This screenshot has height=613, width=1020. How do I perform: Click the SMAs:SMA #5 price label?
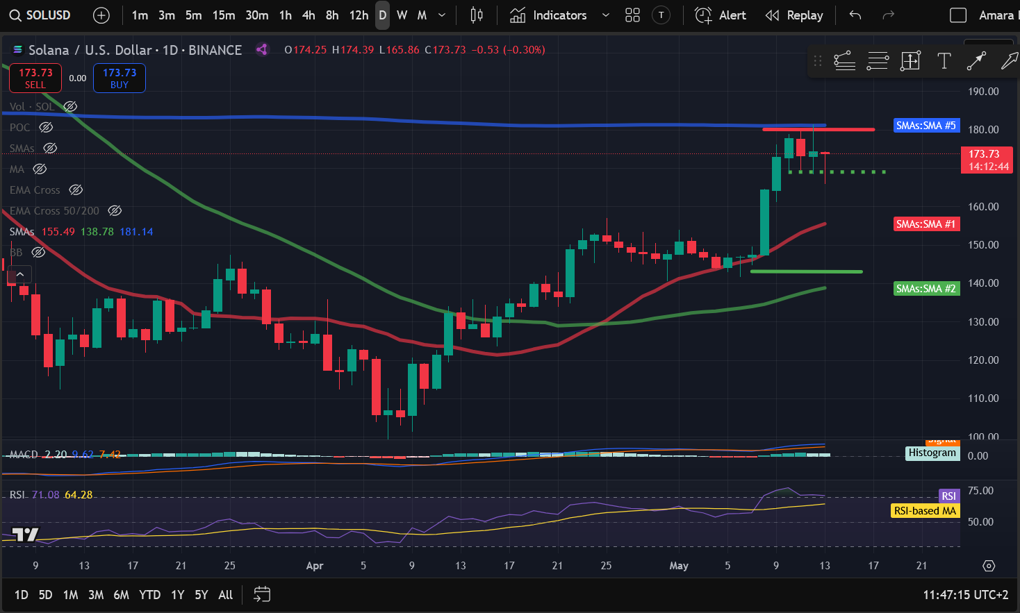[x=926, y=126]
